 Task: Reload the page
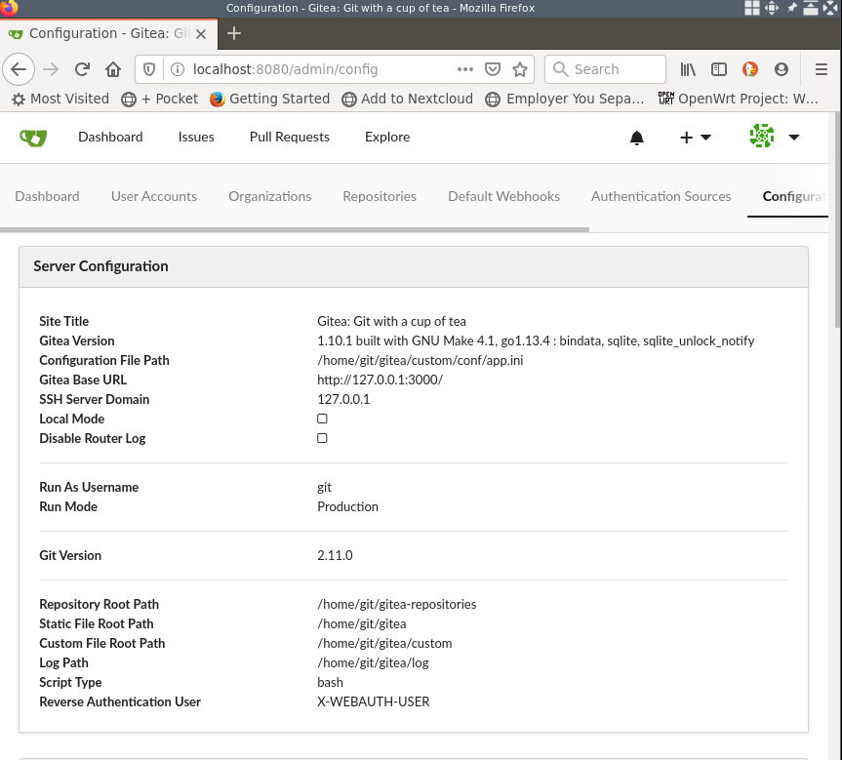[82, 69]
